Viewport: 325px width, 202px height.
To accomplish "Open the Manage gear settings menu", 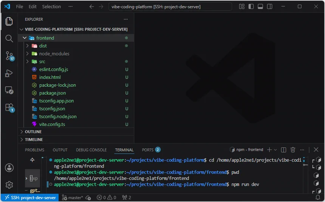I will tap(9, 185).
